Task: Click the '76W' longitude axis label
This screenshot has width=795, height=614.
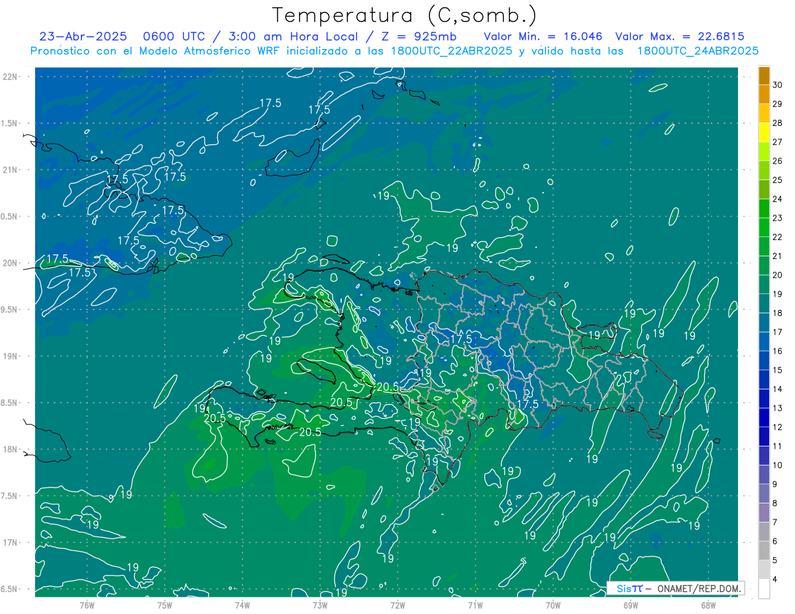Action: (x=87, y=605)
